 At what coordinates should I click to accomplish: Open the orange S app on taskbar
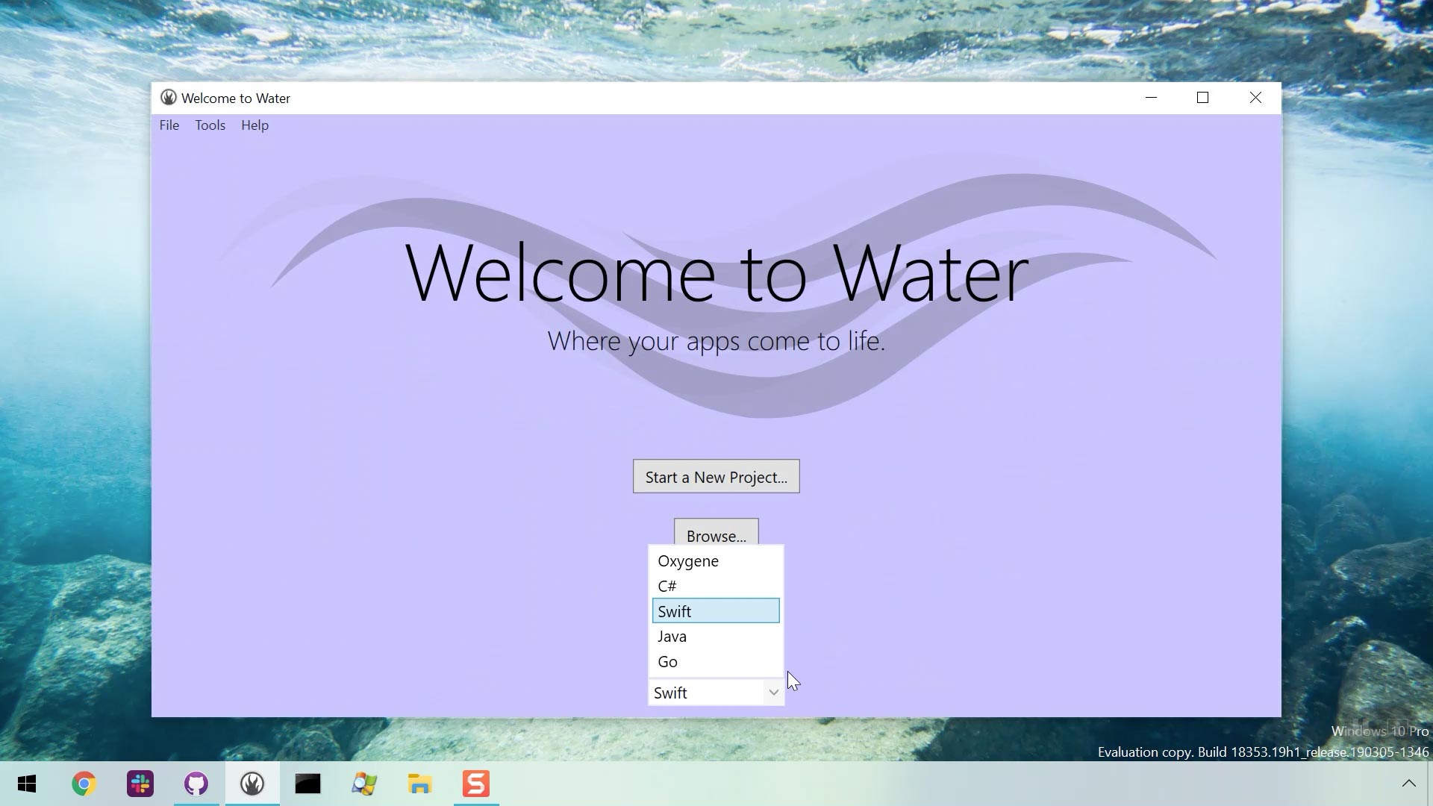(x=476, y=784)
